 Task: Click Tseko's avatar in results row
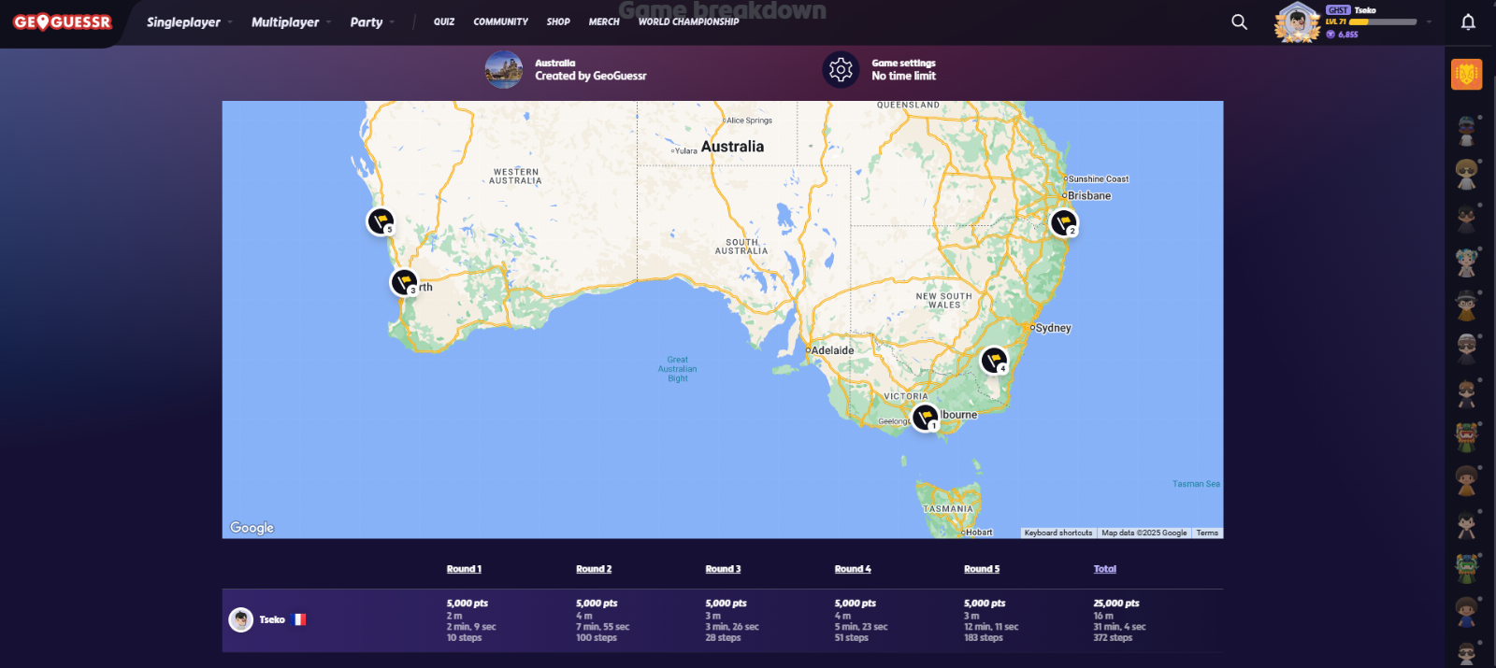click(x=241, y=619)
